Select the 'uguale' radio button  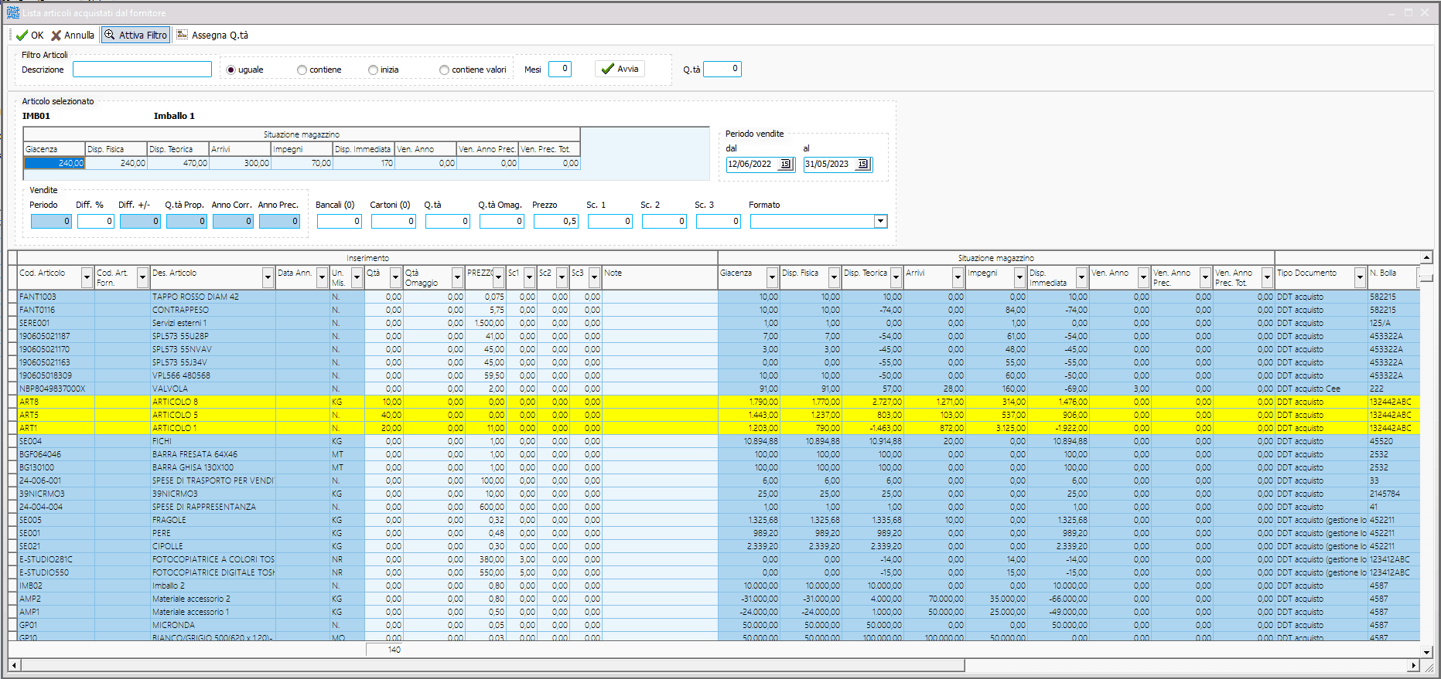pyautogui.click(x=230, y=70)
